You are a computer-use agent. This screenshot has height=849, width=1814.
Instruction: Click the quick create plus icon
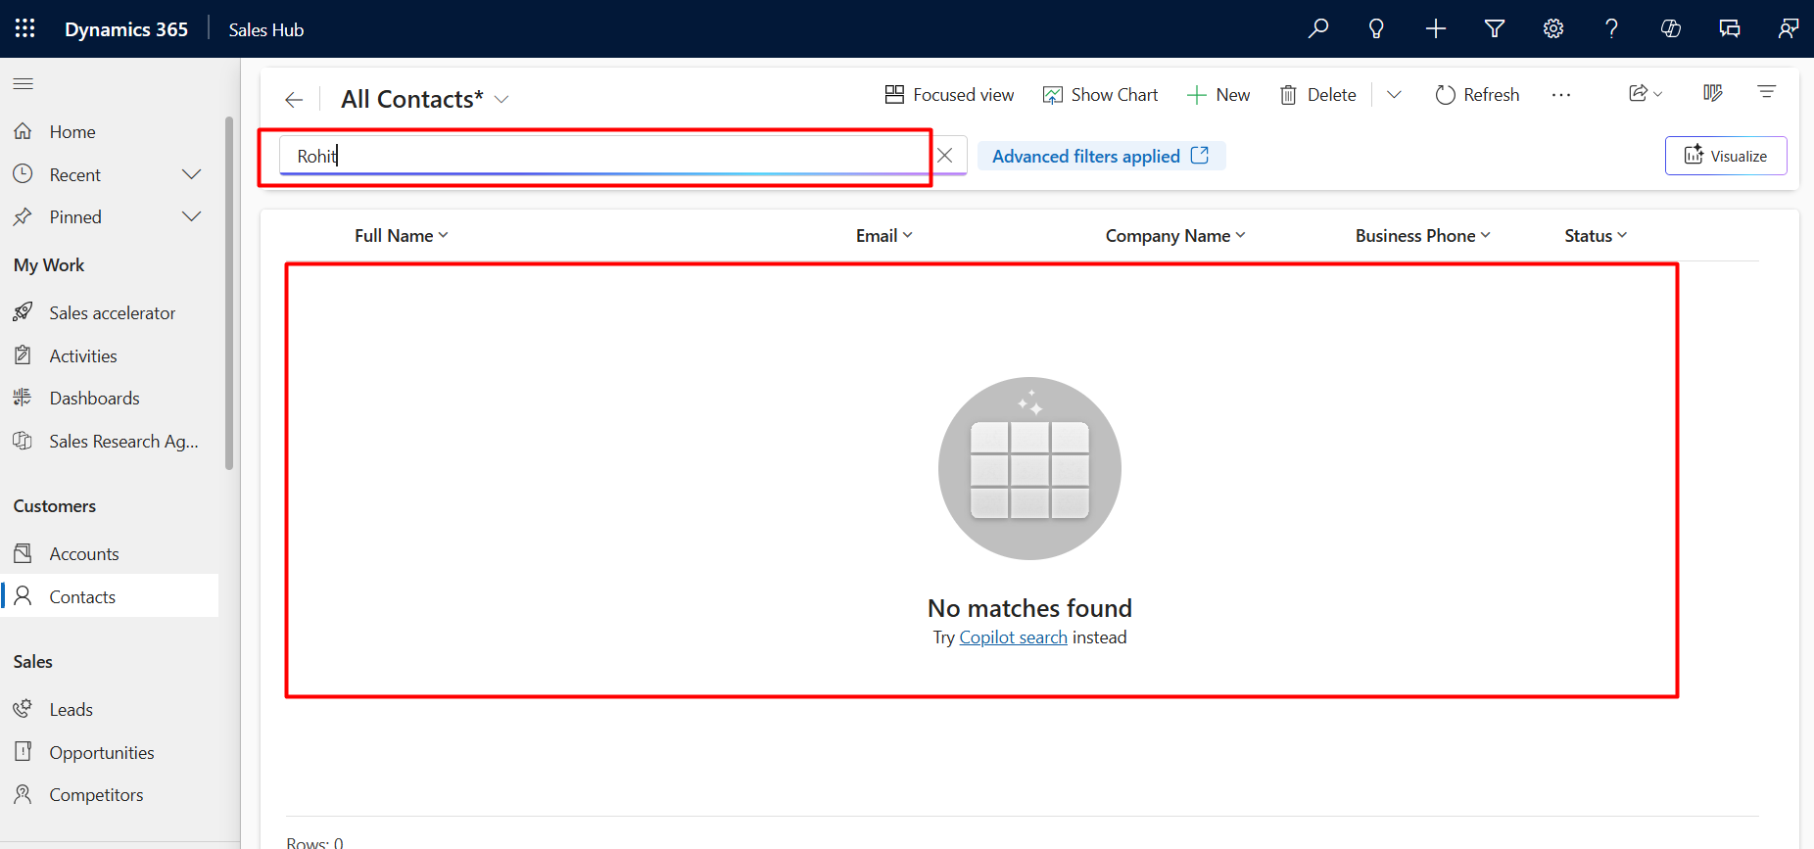pyautogui.click(x=1435, y=28)
